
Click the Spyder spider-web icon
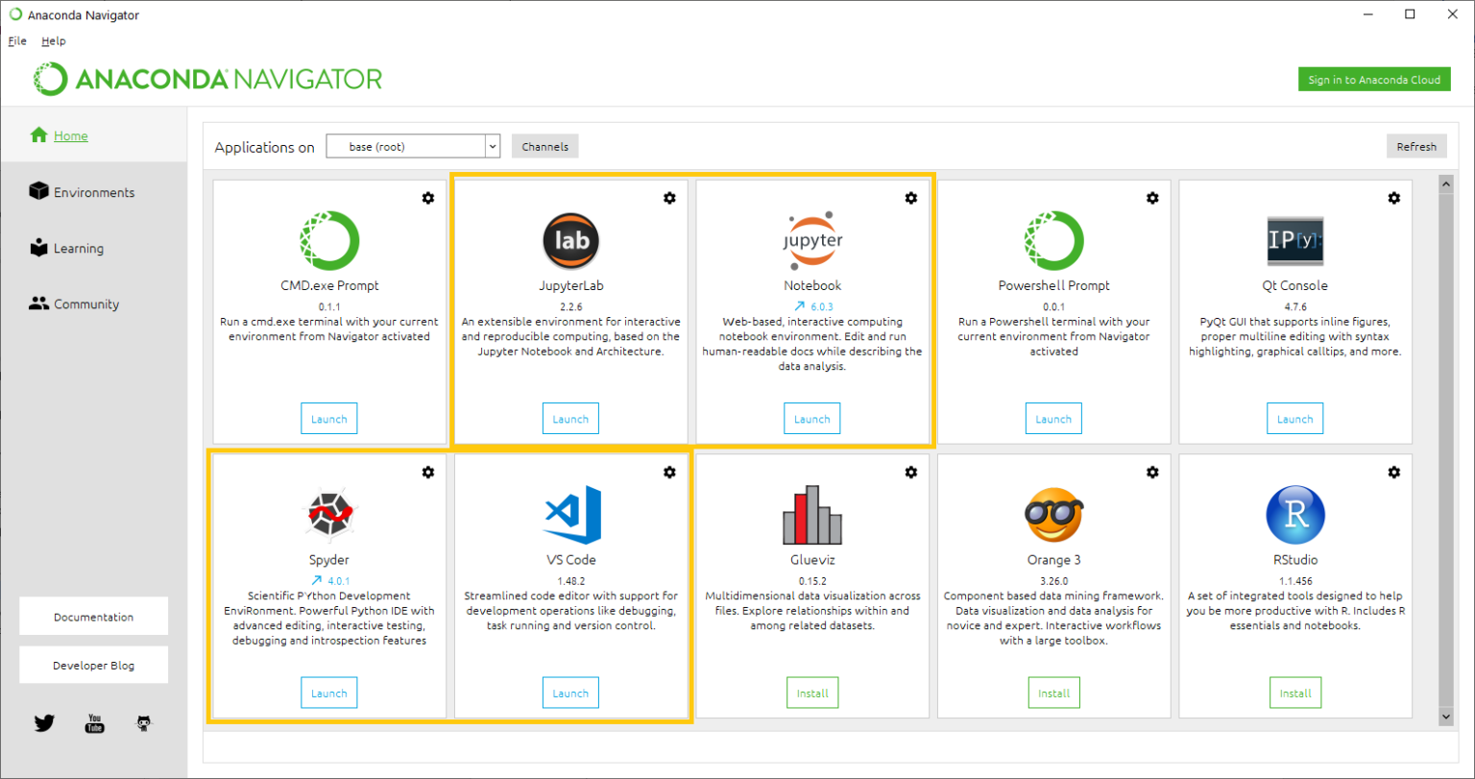329,514
